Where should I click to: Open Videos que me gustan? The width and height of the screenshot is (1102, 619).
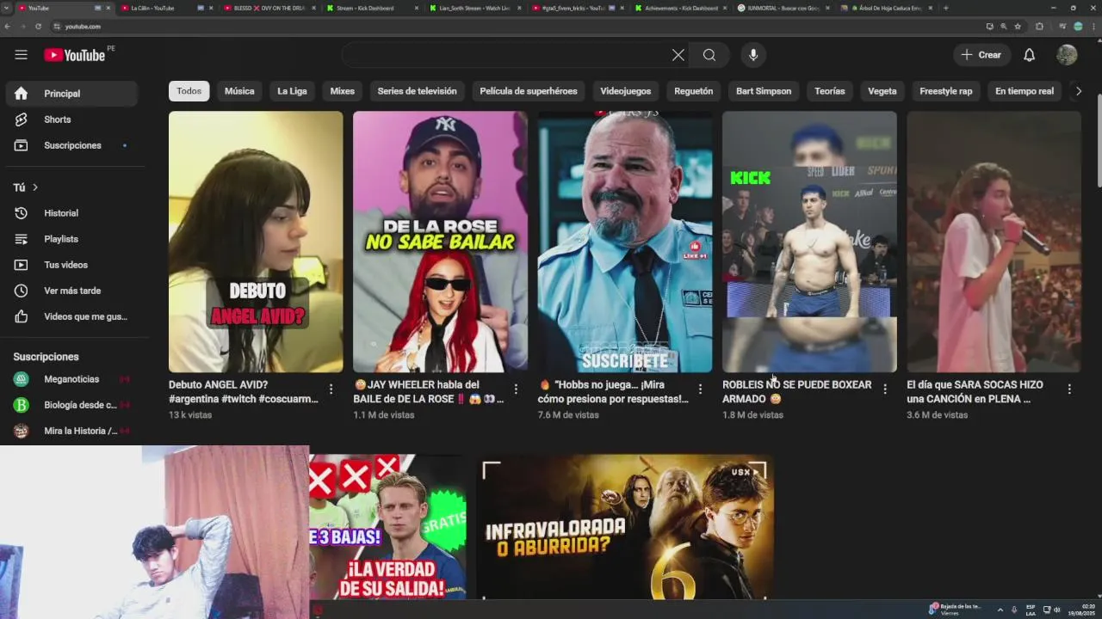(71, 316)
